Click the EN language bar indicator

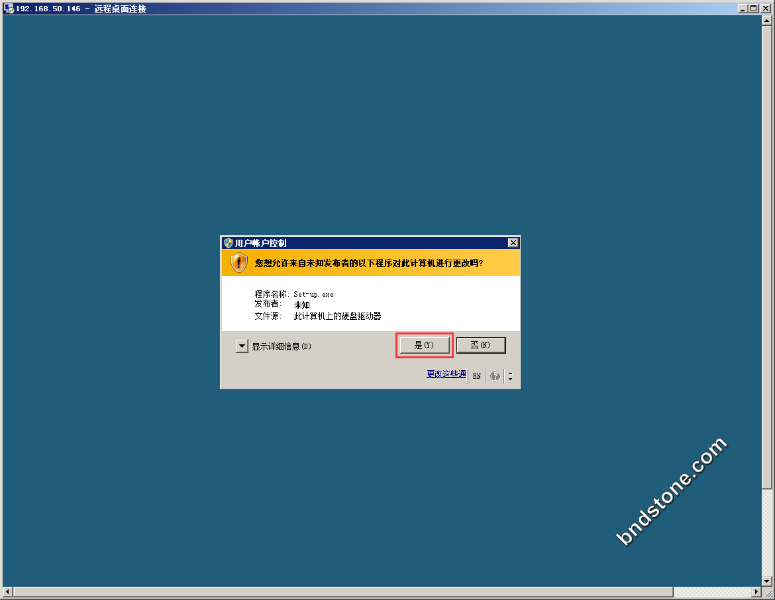(x=477, y=376)
